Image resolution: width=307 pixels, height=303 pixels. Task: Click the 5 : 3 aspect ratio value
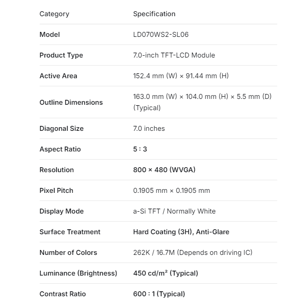[x=140, y=149]
